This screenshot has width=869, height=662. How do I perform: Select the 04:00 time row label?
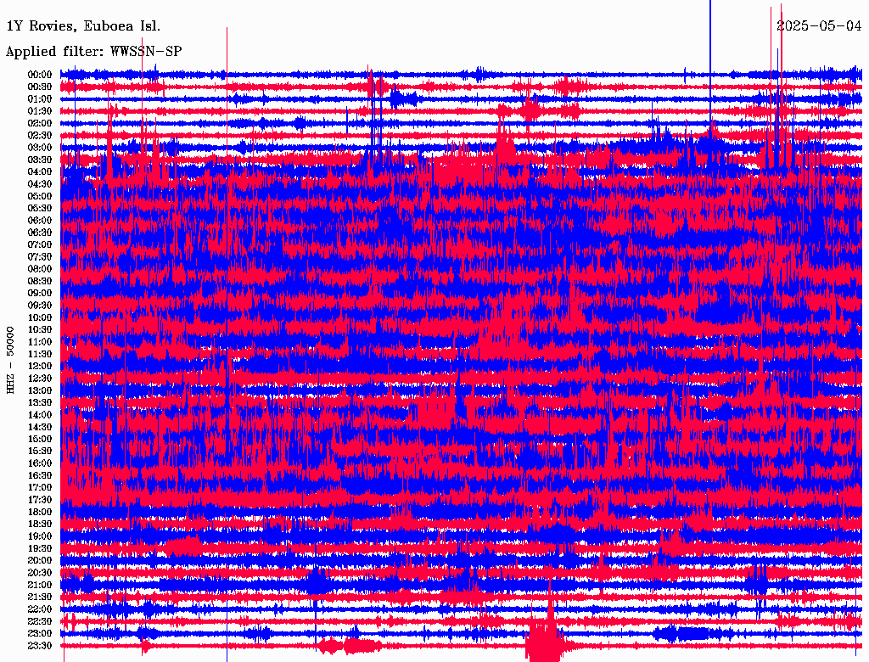click(x=40, y=172)
